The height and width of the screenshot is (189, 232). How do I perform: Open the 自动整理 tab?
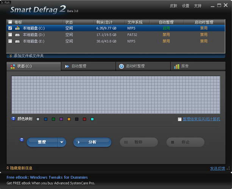(88, 66)
